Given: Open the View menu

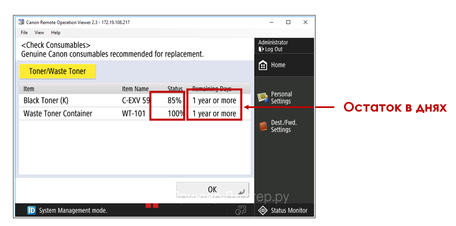Looking at the screenshot, I should pos(39,33).
